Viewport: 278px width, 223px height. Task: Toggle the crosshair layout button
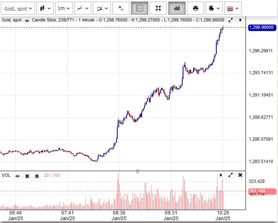pyautogui.click(x=140, y=8)
